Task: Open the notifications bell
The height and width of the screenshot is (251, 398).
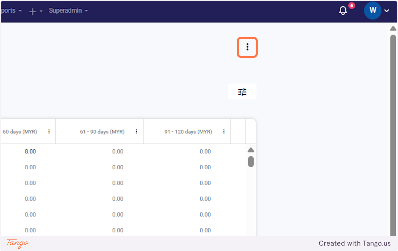Action: [343, 11]
